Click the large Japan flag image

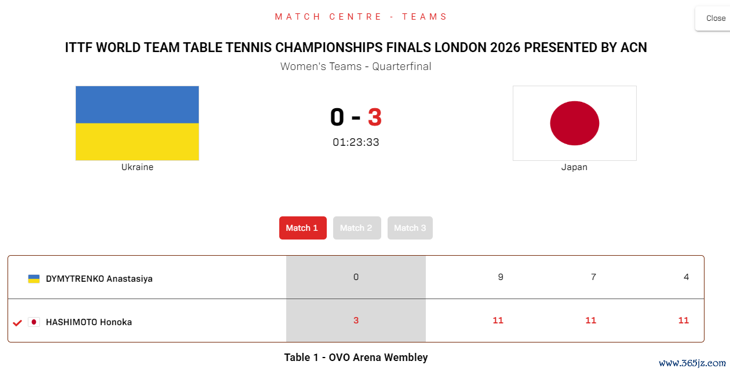point(575,123)
